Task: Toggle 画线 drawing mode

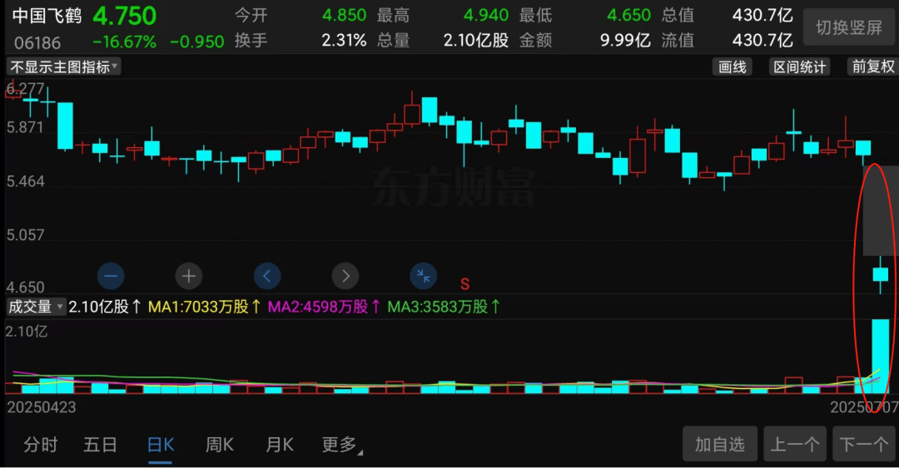Action: point(733,67)
